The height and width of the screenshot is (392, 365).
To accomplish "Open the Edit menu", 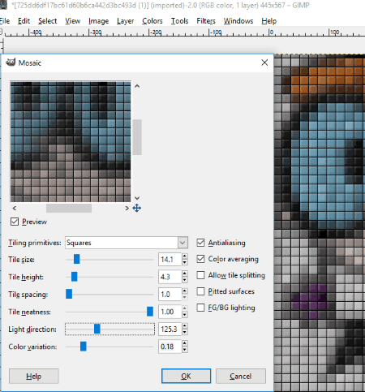I will 24,21.
